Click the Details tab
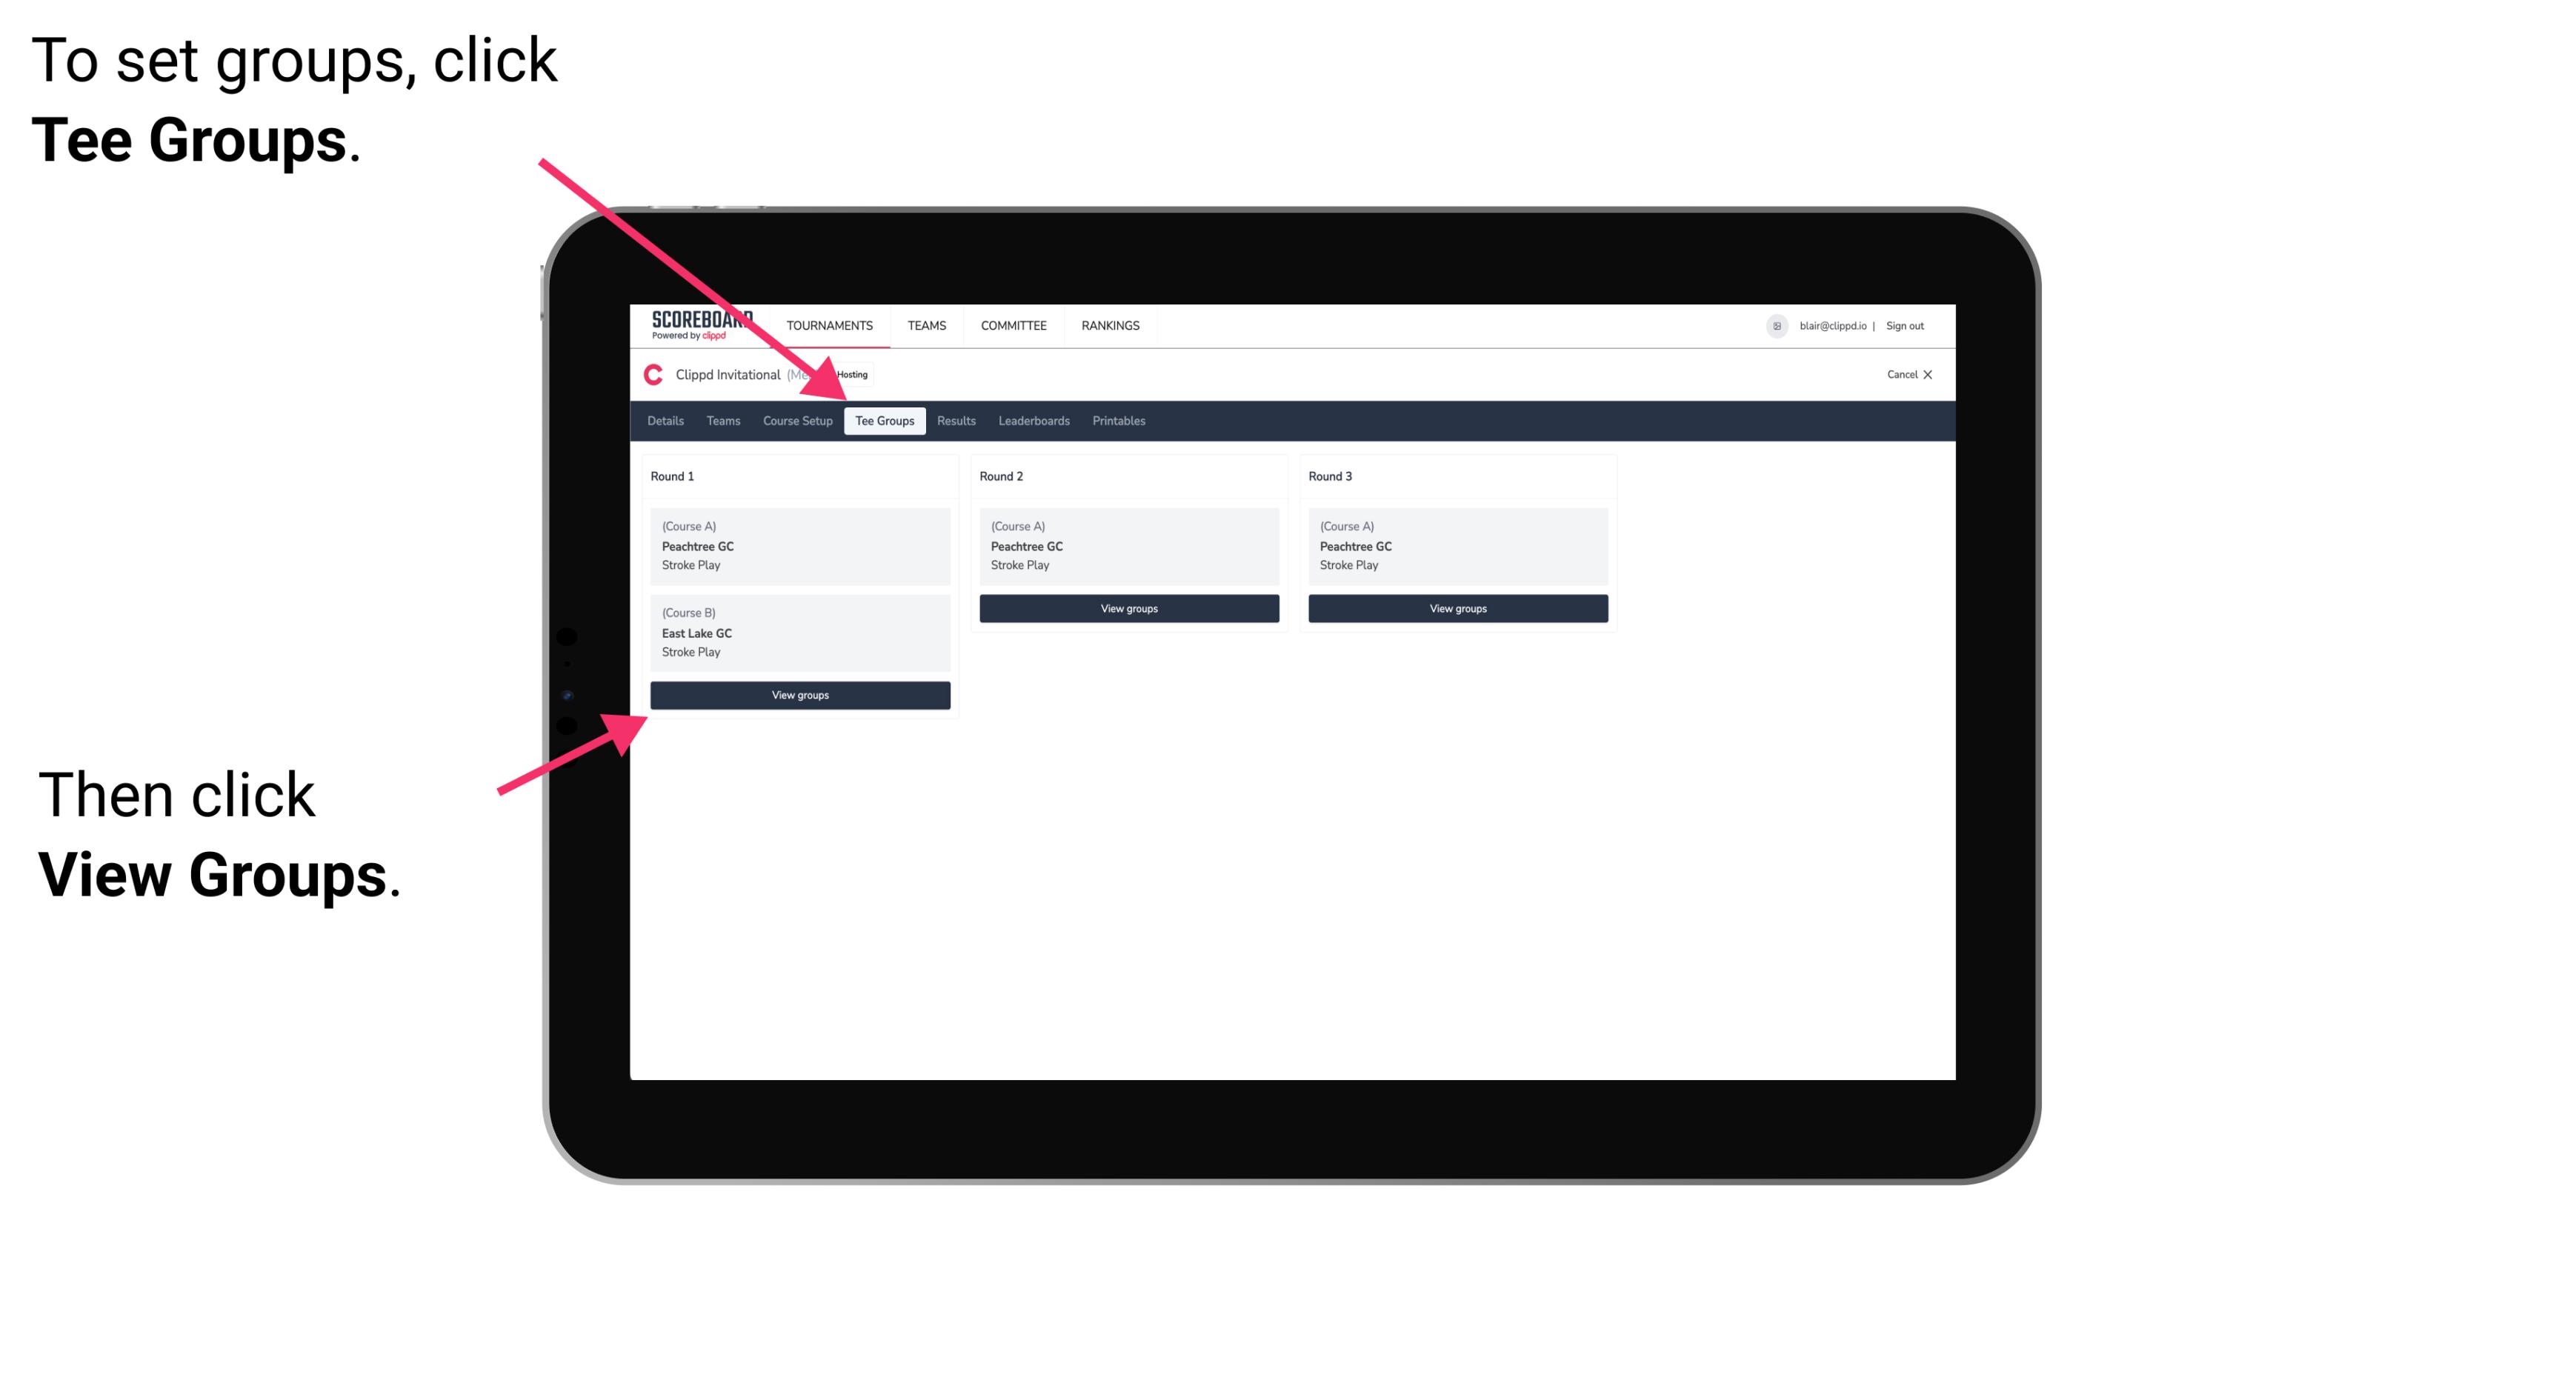 [668, 420]
